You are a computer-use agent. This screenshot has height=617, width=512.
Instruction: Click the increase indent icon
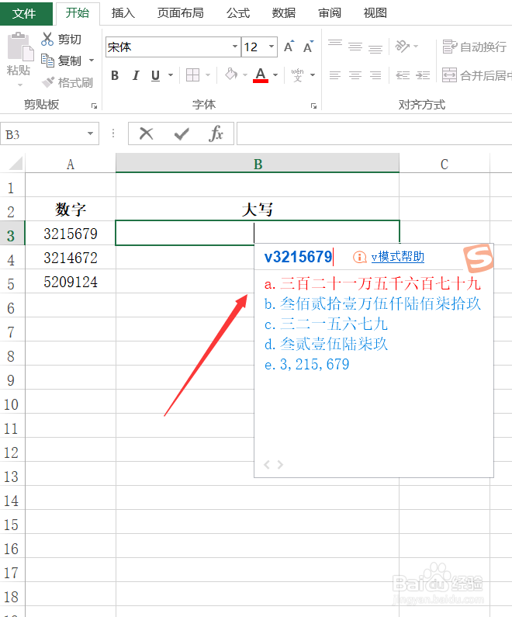[x=423, y=75]
